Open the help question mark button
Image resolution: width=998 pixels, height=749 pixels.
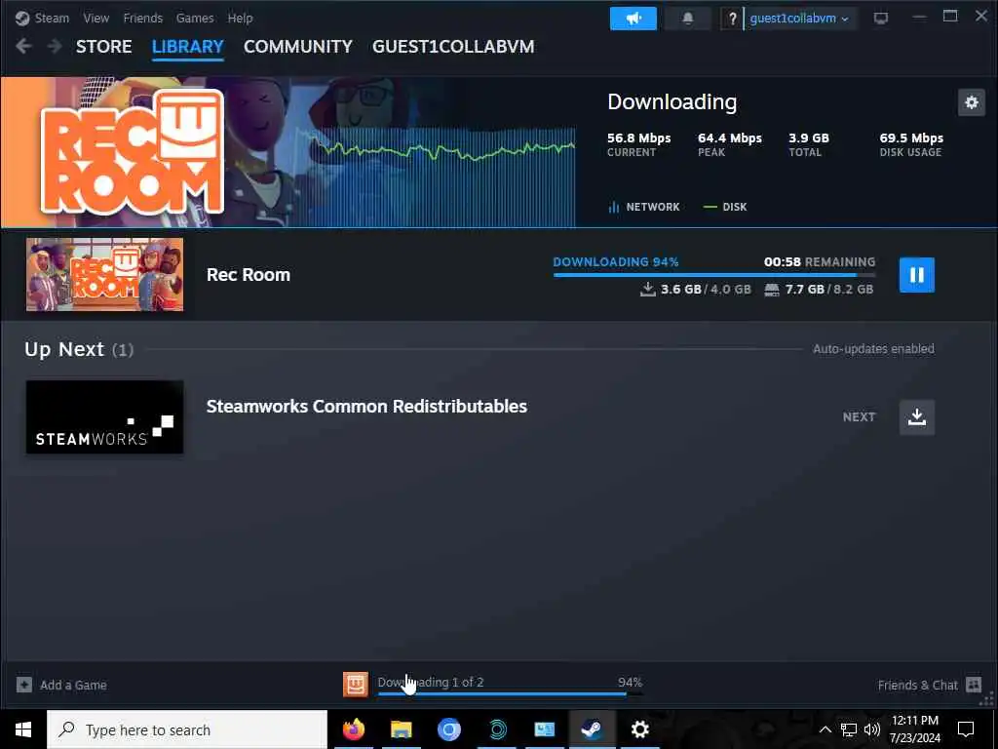coord(732,19)
